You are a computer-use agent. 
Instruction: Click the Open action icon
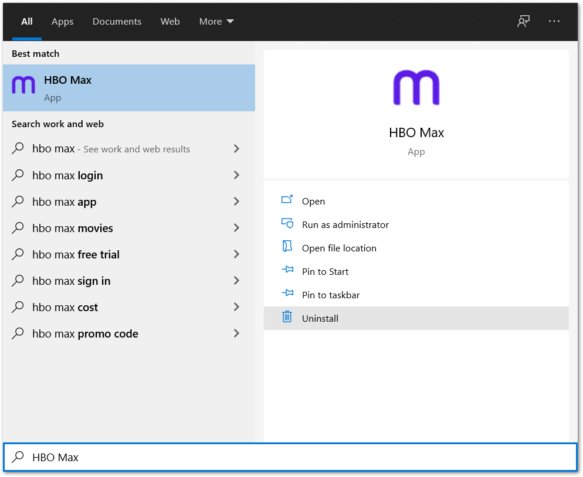[287, 199]
